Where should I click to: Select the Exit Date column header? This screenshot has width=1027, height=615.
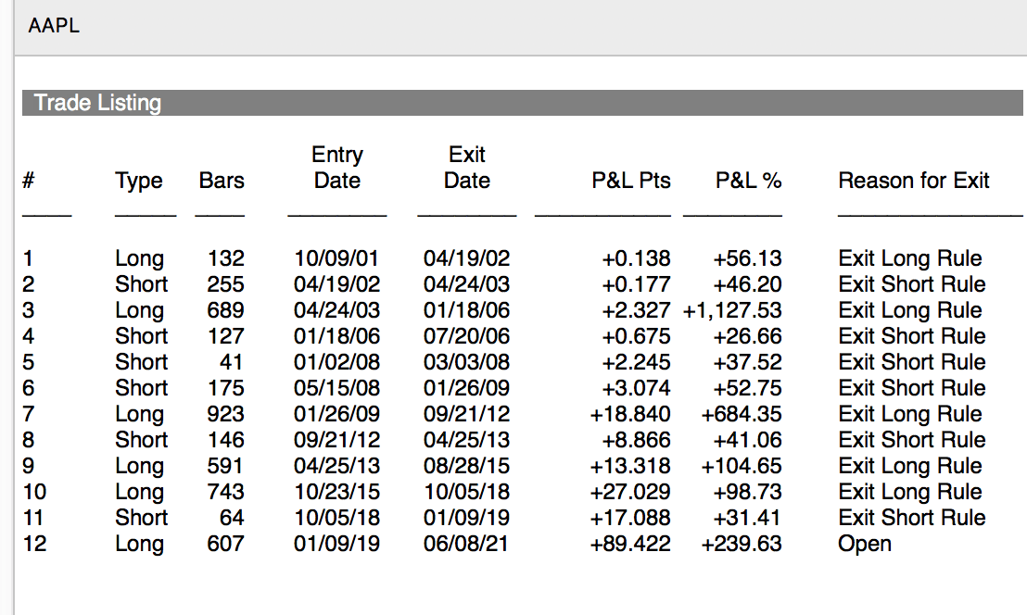(467, 168)
